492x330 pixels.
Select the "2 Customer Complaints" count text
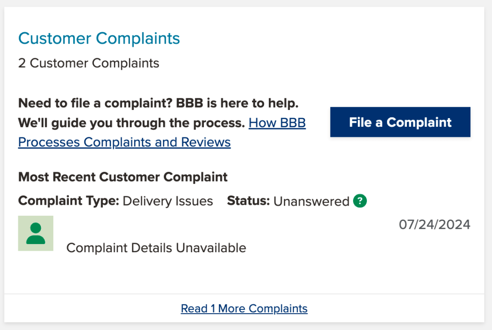tap(88, 63)
